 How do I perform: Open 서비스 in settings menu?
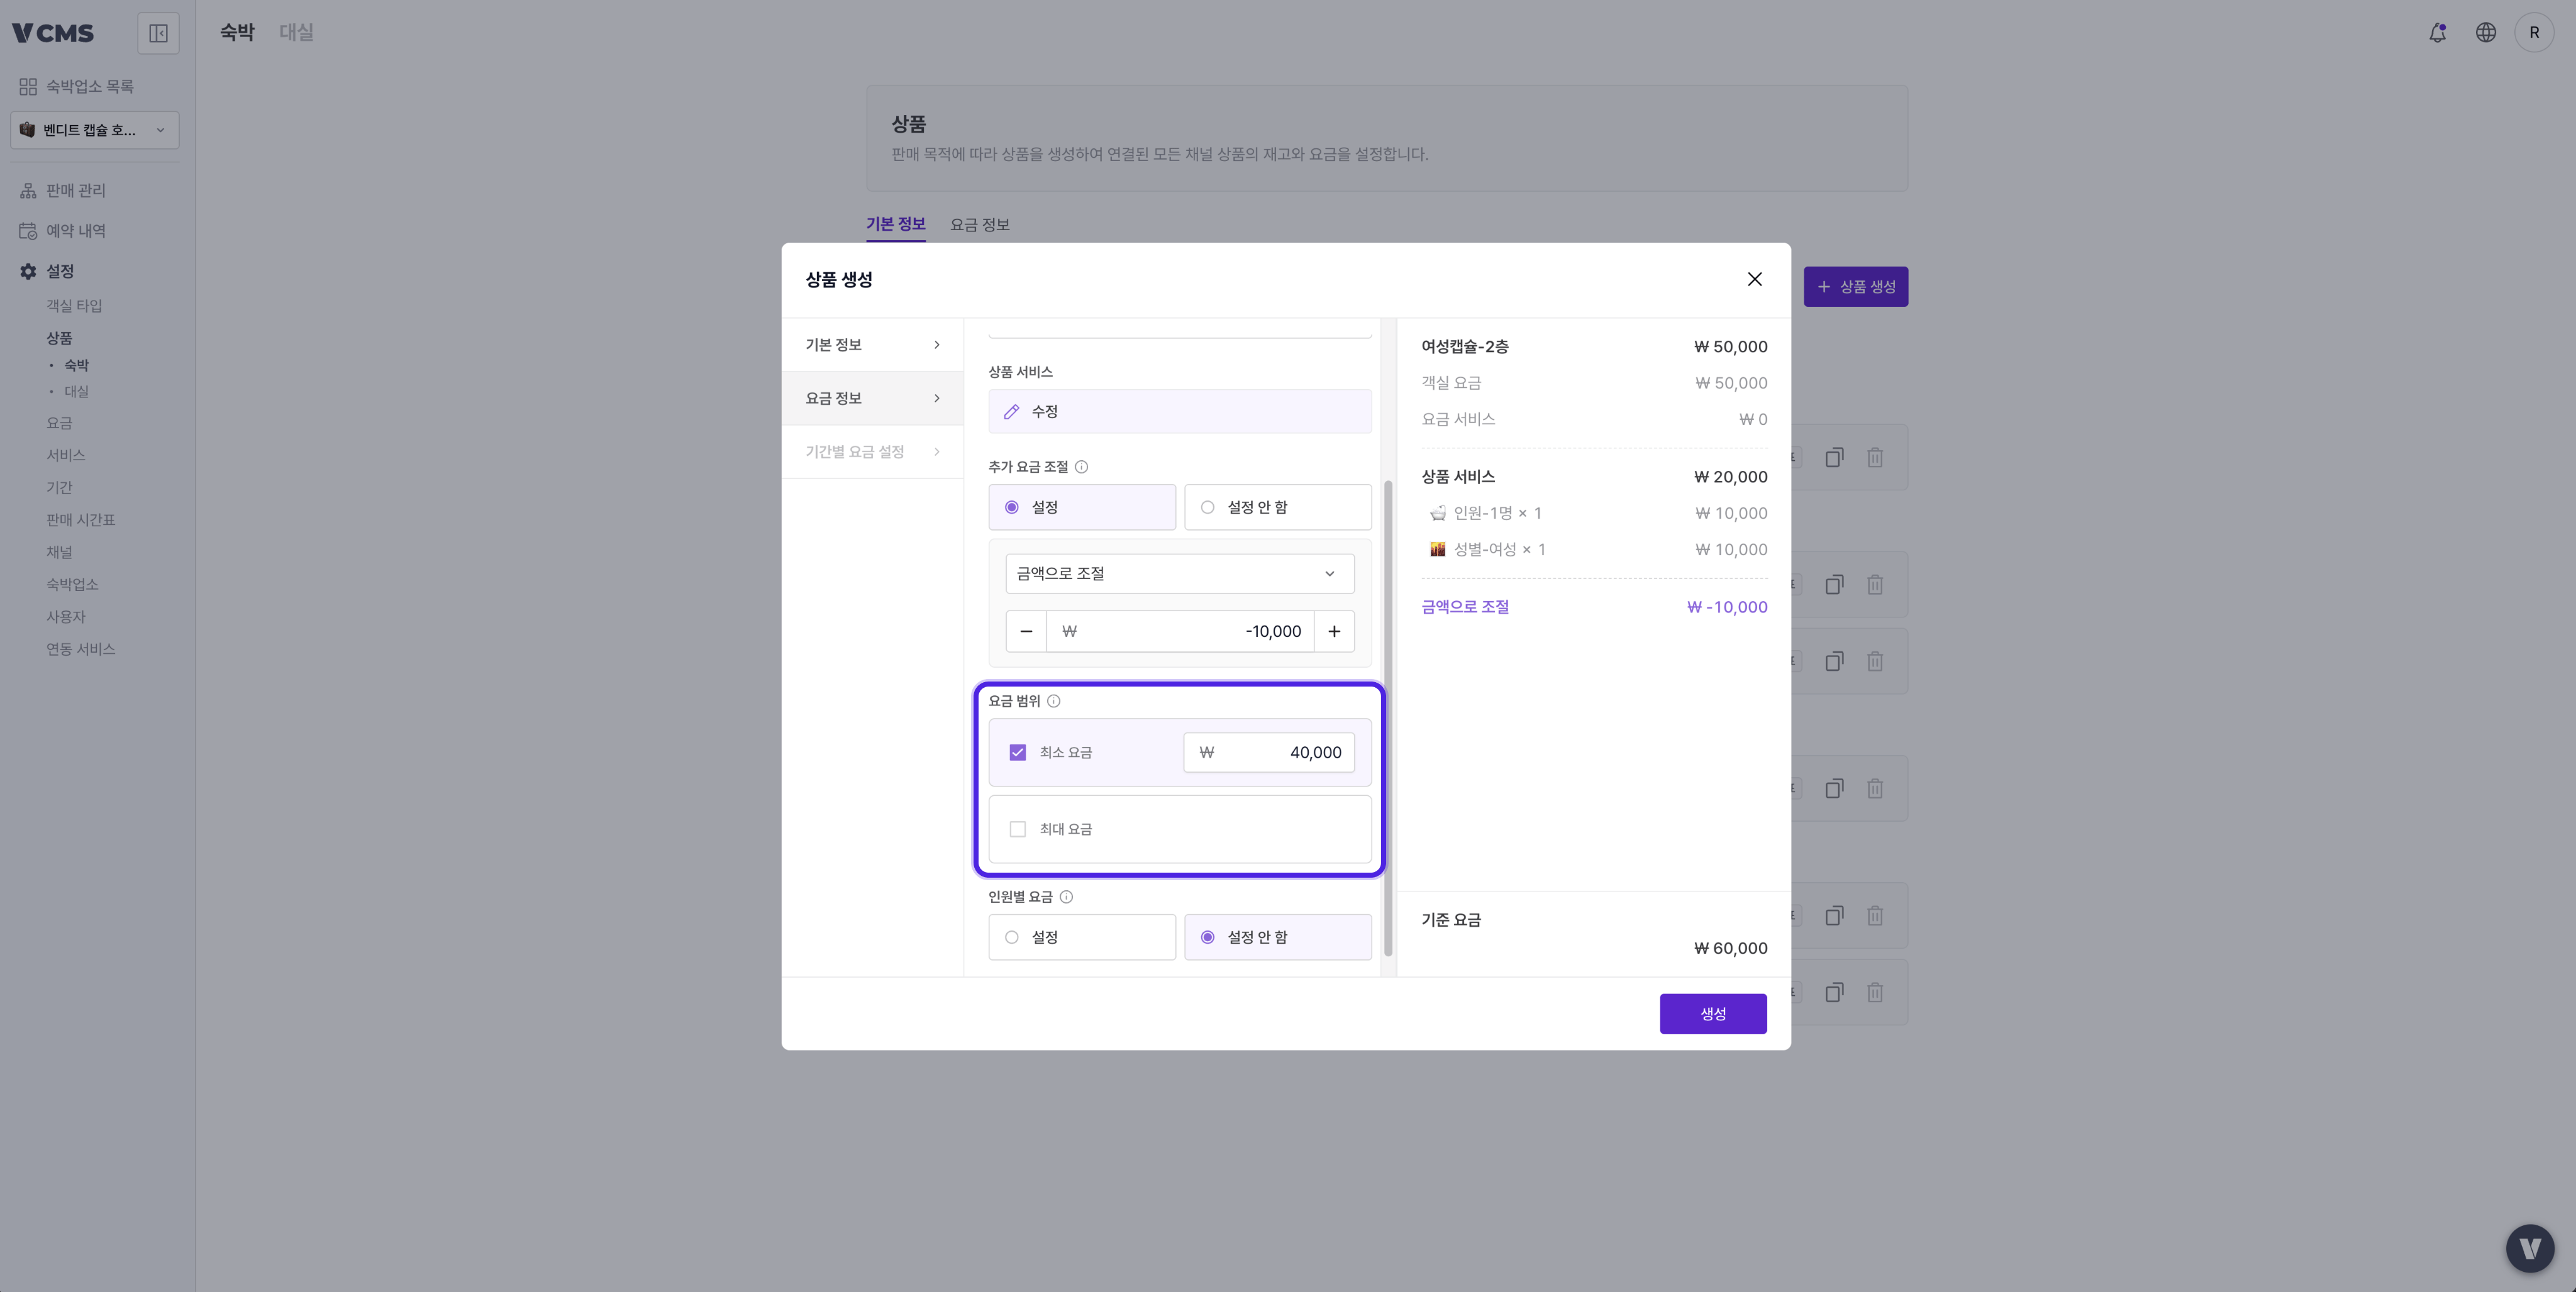pyautogui.click(x=66, y=455)
